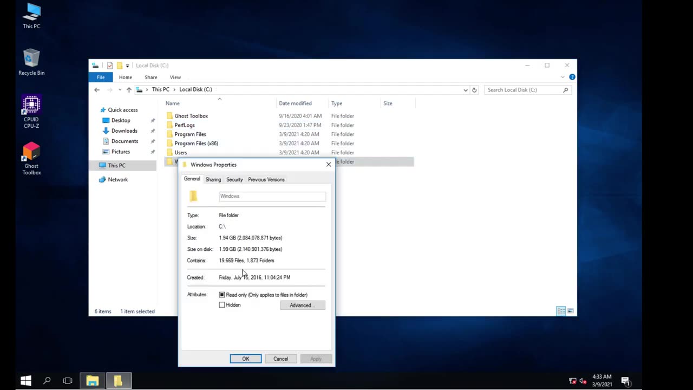Open Task View on the taskbar
Image resolution: width=693 pixels, height=390 pixels.
point(68,381)
